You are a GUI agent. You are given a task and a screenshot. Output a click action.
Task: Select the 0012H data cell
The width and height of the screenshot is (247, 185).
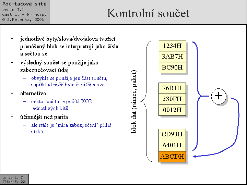[172, 110]
